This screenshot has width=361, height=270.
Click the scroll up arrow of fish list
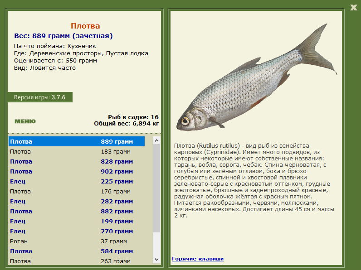tap(157, 140)
